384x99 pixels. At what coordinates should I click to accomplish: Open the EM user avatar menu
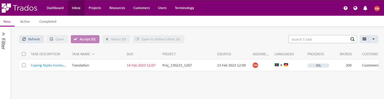coord(377,8)
